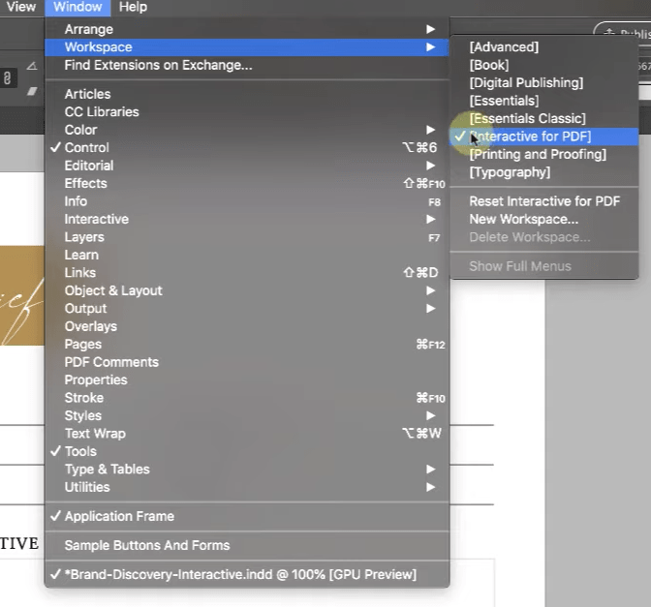Switch to Brand-Discovery-Interactive.indd document

[x=247, y=574]
